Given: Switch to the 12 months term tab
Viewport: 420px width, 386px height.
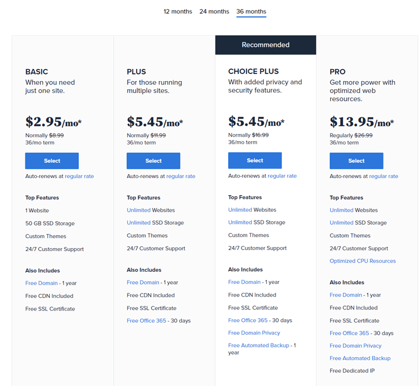Looking at the screenshot, I should pyautogui.click(x=177, y=12).
